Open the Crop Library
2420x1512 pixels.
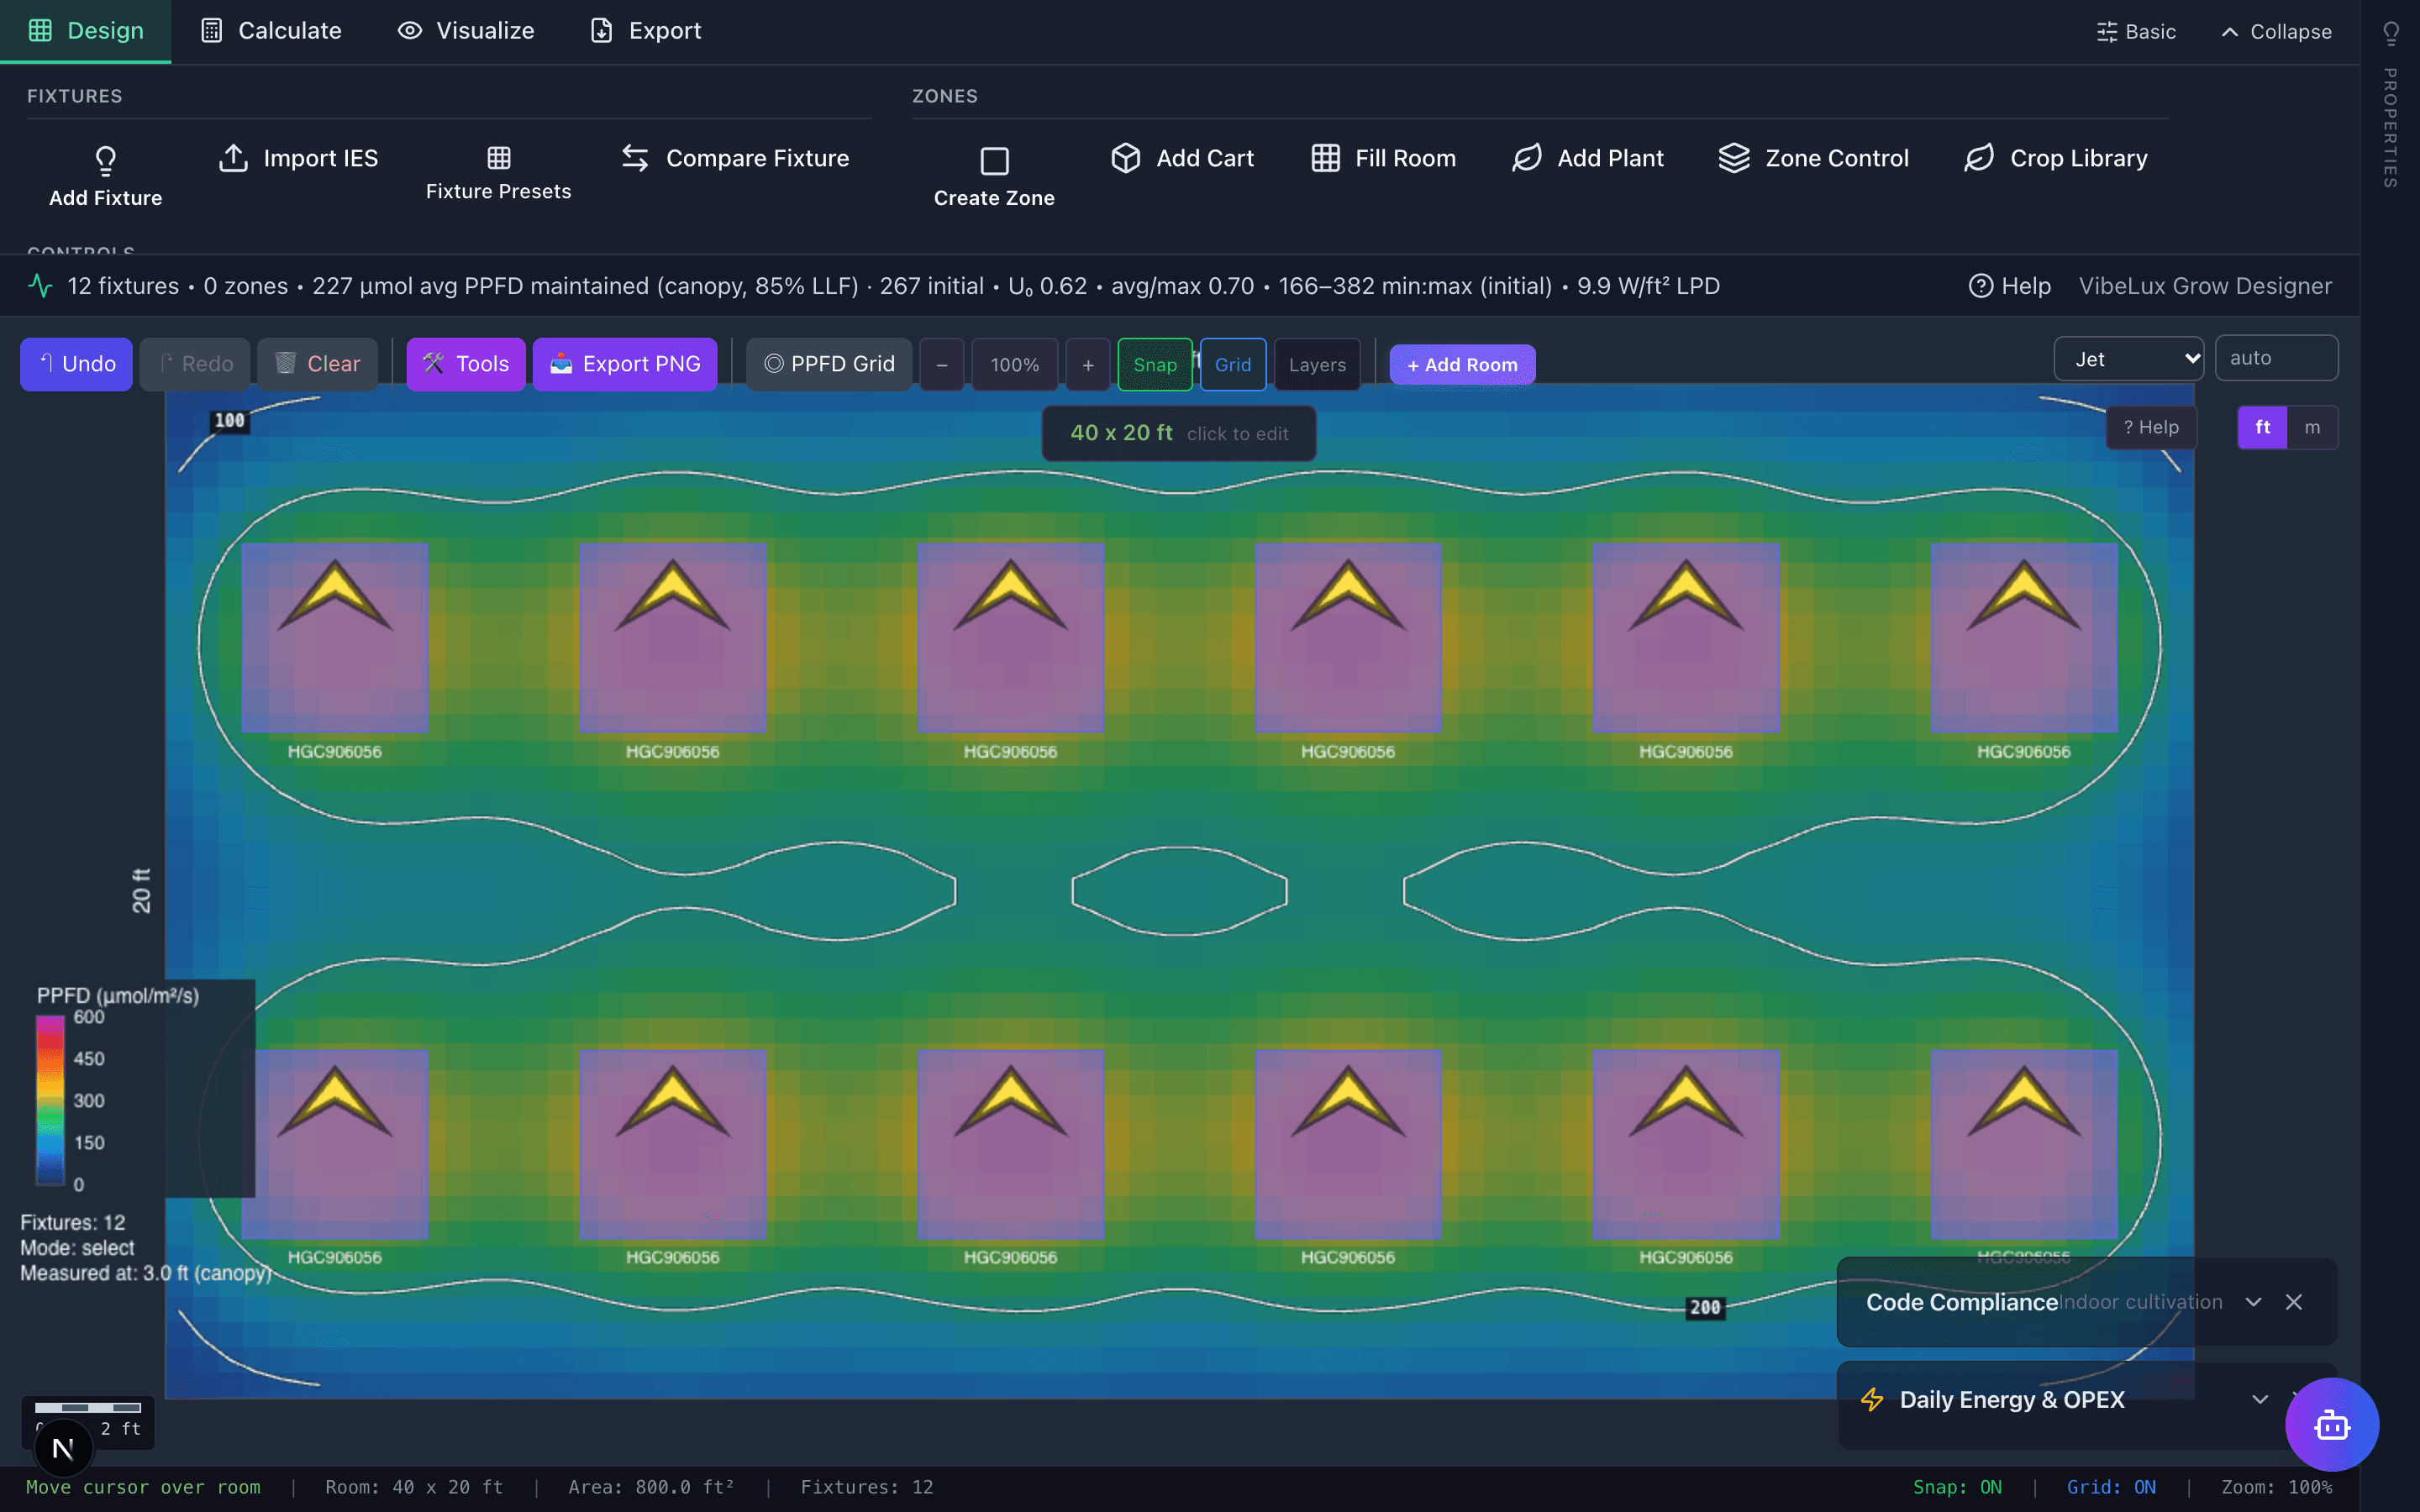pos(2055,158)
